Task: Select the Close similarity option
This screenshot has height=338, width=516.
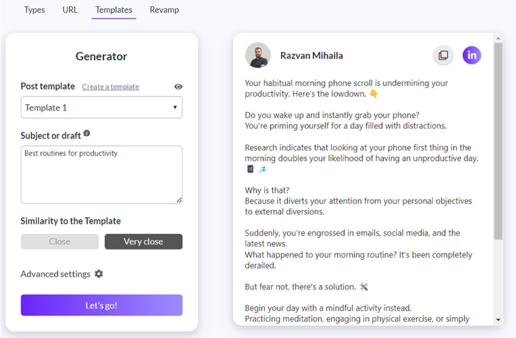Action: click(60, 241)
